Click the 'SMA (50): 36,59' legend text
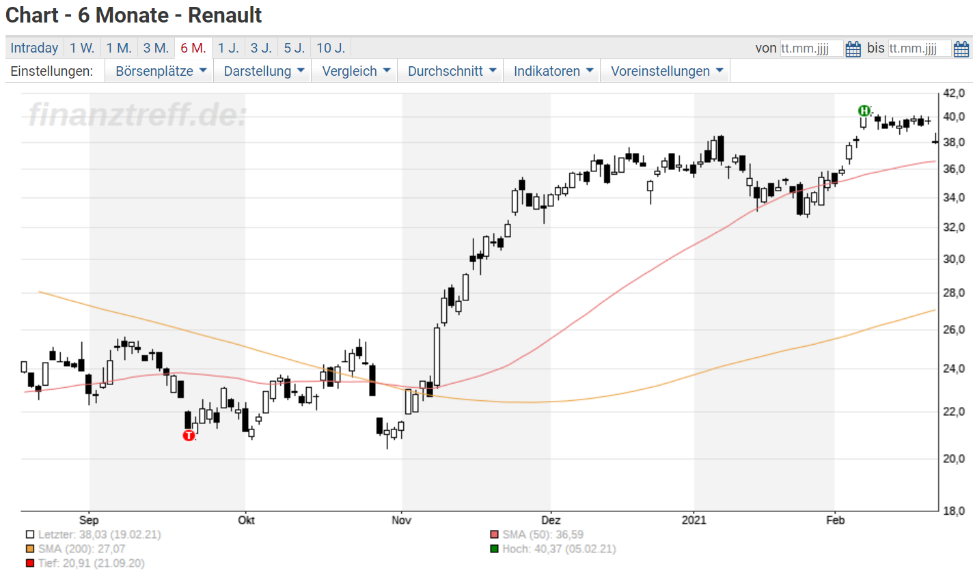Screen dimensions: 973x577 [x=543, y=535]
